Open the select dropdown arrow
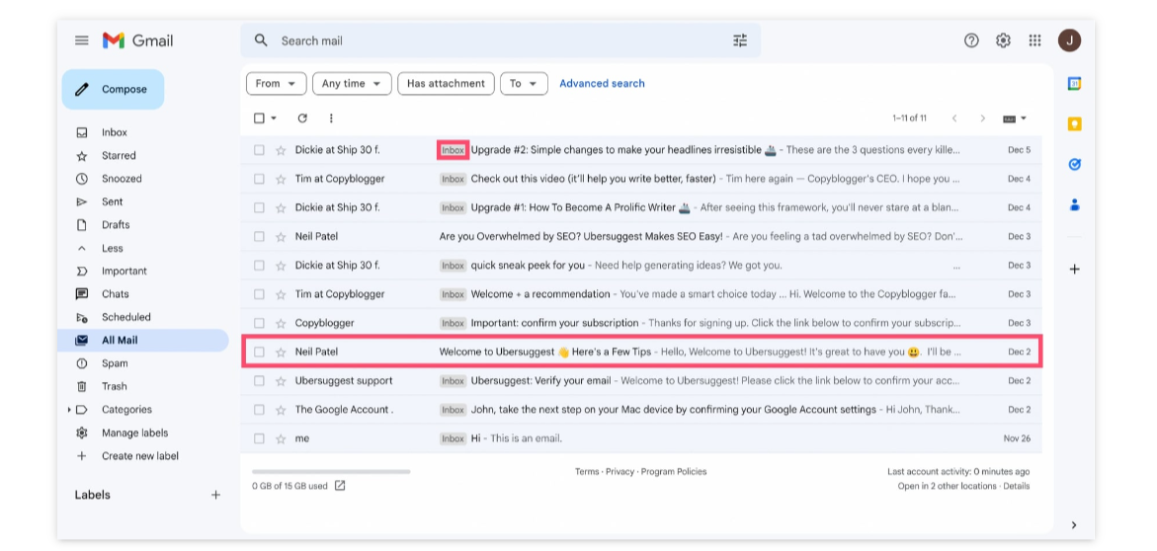Viewport: 1157px width, 551px height. [x=274, y=118]
